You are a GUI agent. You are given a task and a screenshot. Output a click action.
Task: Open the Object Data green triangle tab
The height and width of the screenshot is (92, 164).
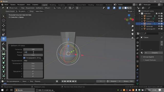click(x=138, y=84)
